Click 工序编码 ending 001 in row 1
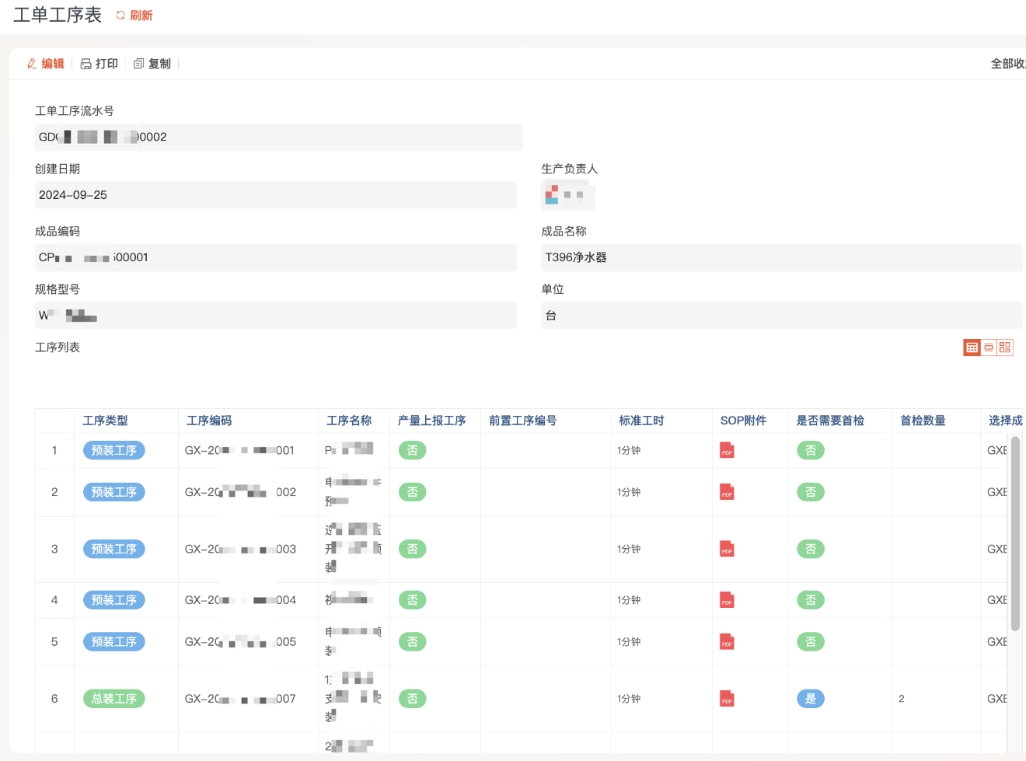1026x761 pixels. (x=240, y=451)
